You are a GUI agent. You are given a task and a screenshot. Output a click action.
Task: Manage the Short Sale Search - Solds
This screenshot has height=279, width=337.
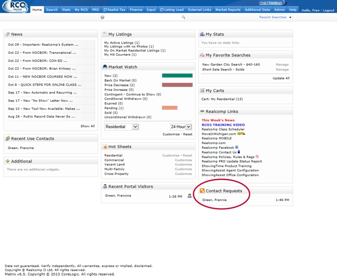pos(282,69)
